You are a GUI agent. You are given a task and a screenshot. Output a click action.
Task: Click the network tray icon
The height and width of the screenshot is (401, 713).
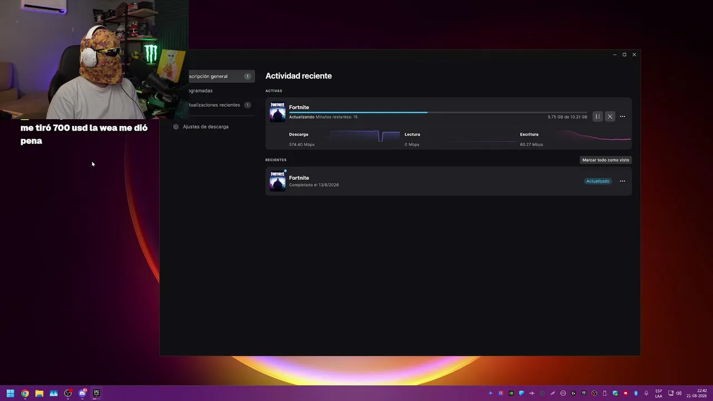pyautogui.click(x=671, y=393)
